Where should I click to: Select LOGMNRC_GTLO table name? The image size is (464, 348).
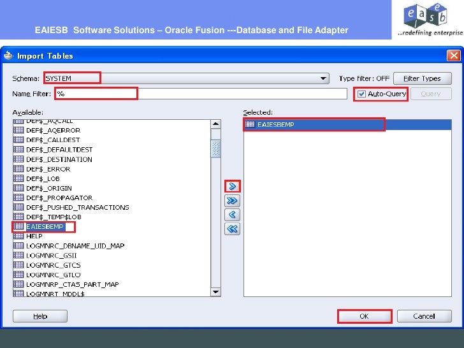coord(54,275)
